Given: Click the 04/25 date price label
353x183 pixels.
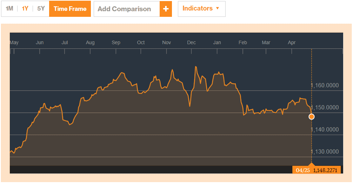Looking at the screenshot, I should click(x=316, y=170).
